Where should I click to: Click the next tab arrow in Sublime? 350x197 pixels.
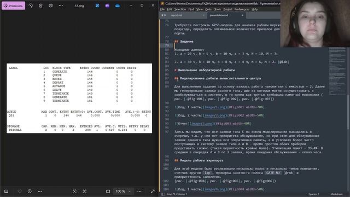(165, 15)
